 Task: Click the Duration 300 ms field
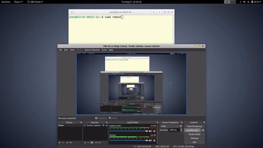[x=174, y=130]
